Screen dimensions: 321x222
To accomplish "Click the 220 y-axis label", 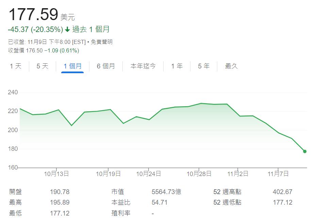I will [13, 111].
